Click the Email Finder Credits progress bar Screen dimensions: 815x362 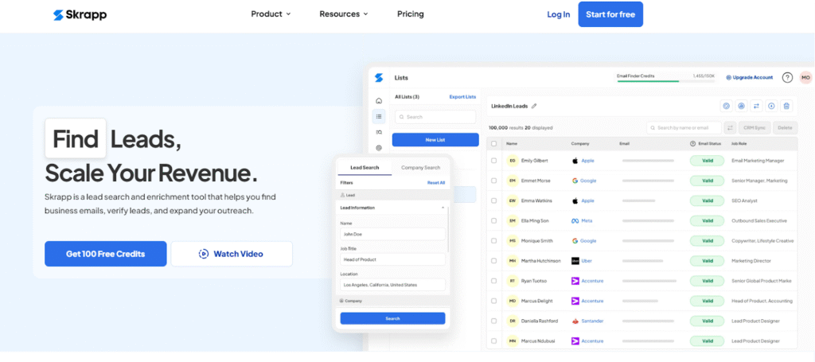(649, 80)
